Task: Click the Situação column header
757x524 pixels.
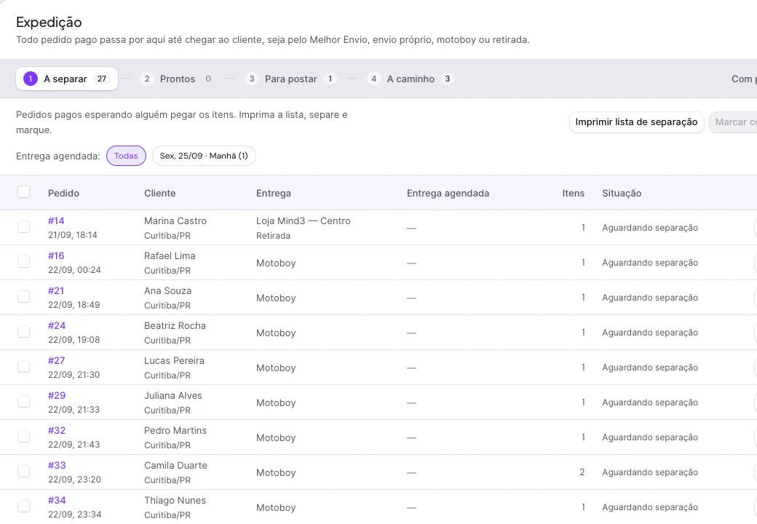Action: tap(622, 193)
